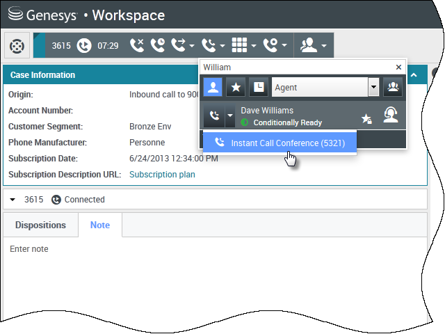Viewport: 445px width, 334px height.
Task: Click the call status icon next to 3615
Action: (x=84, y=45)
